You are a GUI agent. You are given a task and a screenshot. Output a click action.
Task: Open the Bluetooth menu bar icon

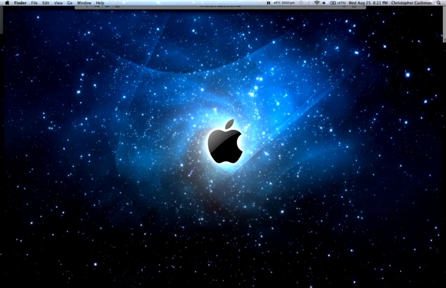(x=309, y=3)
